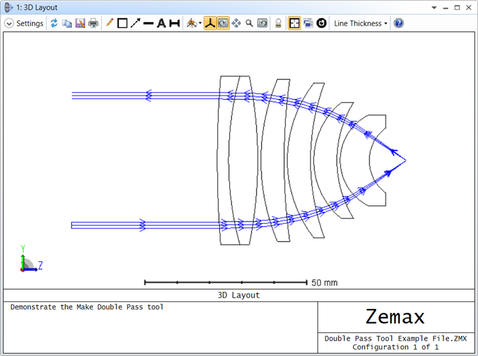
Task: Select the rectangle annotation tool
Action: (x=122, y=23)
